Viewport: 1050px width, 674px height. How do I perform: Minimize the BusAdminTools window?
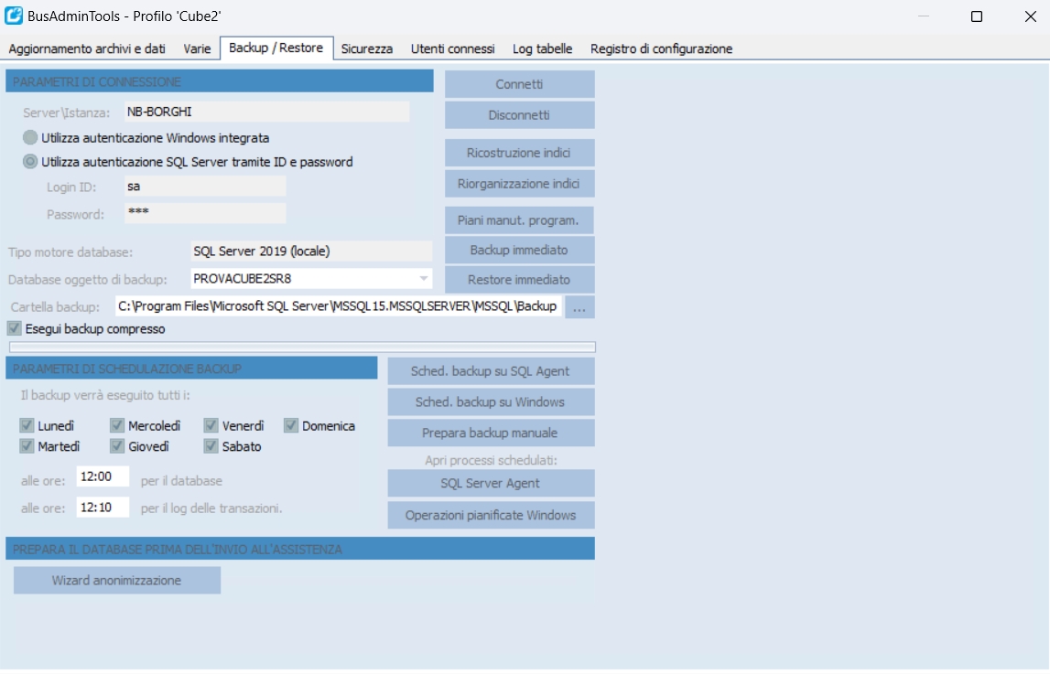[924, 16]
